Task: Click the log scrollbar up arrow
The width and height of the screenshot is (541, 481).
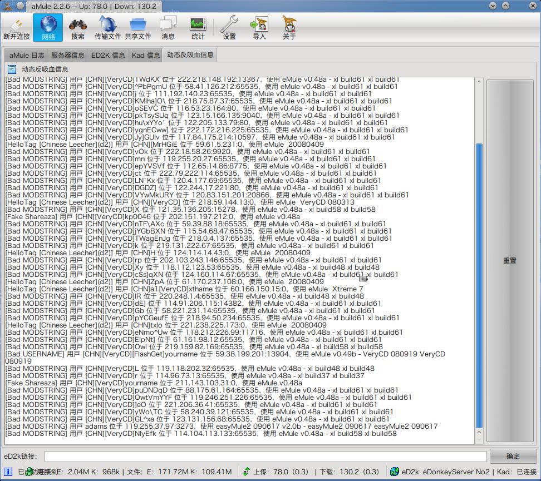Action: [479, 82]
